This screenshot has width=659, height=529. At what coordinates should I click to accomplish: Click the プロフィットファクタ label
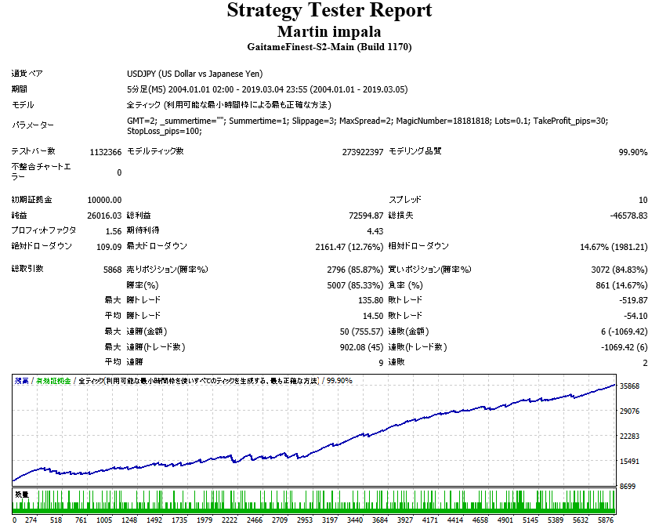[44, 230]
